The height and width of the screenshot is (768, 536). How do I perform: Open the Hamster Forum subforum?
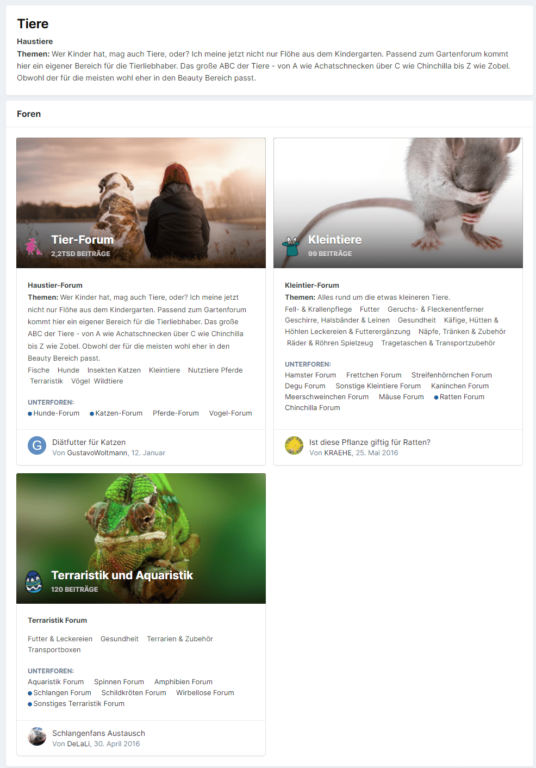point(310,375)
